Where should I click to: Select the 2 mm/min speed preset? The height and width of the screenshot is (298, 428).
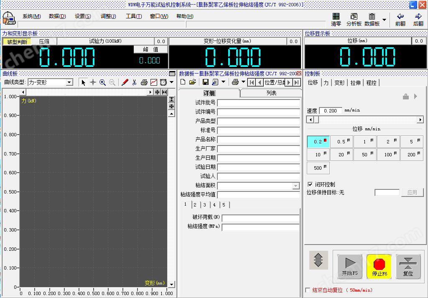388,142
